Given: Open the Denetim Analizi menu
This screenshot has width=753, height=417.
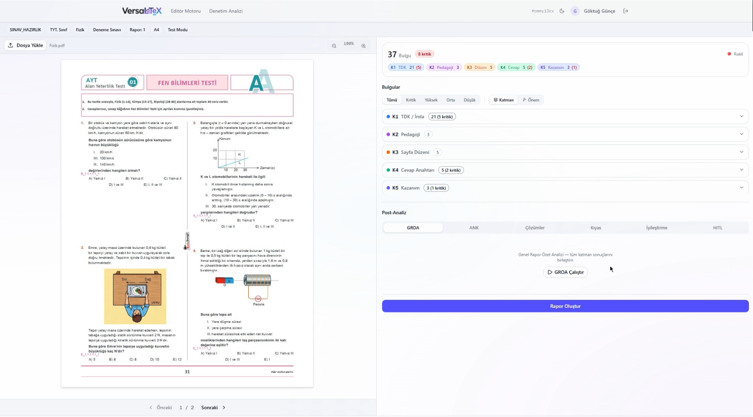Looking at the screenshot, I should [225, 11].
